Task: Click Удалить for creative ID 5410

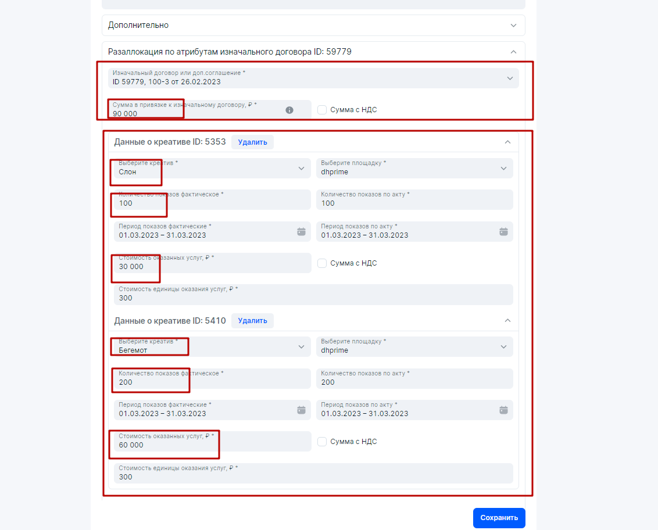Action: (252, 321)
